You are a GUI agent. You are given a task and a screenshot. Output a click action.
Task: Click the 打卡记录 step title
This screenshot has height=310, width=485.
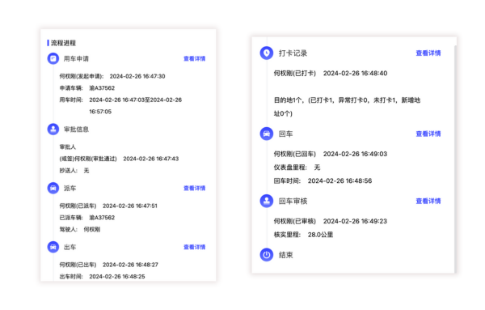coord(293,53)
